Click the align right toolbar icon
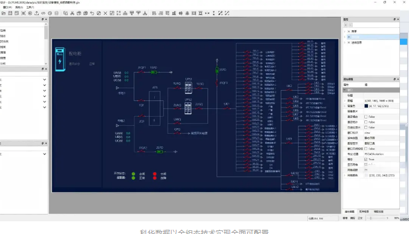The width and height of the screenshot is (409, 234). [x=161, y=13]
